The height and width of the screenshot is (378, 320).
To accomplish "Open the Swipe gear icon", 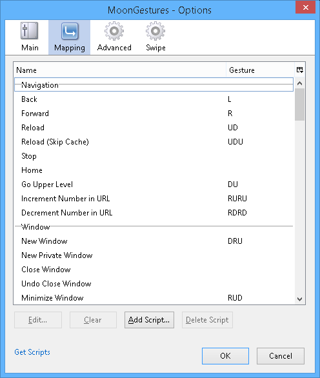I will coord(155,30).
